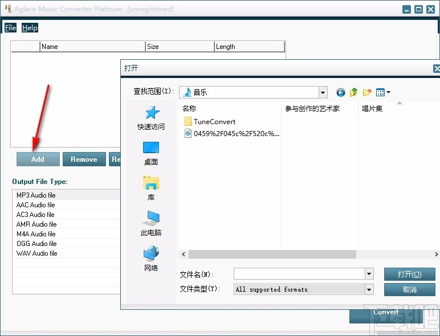Screen dimensions: 440x336
Task: Expand the 查找范围 folder dropdown
Action: point(323,92)
